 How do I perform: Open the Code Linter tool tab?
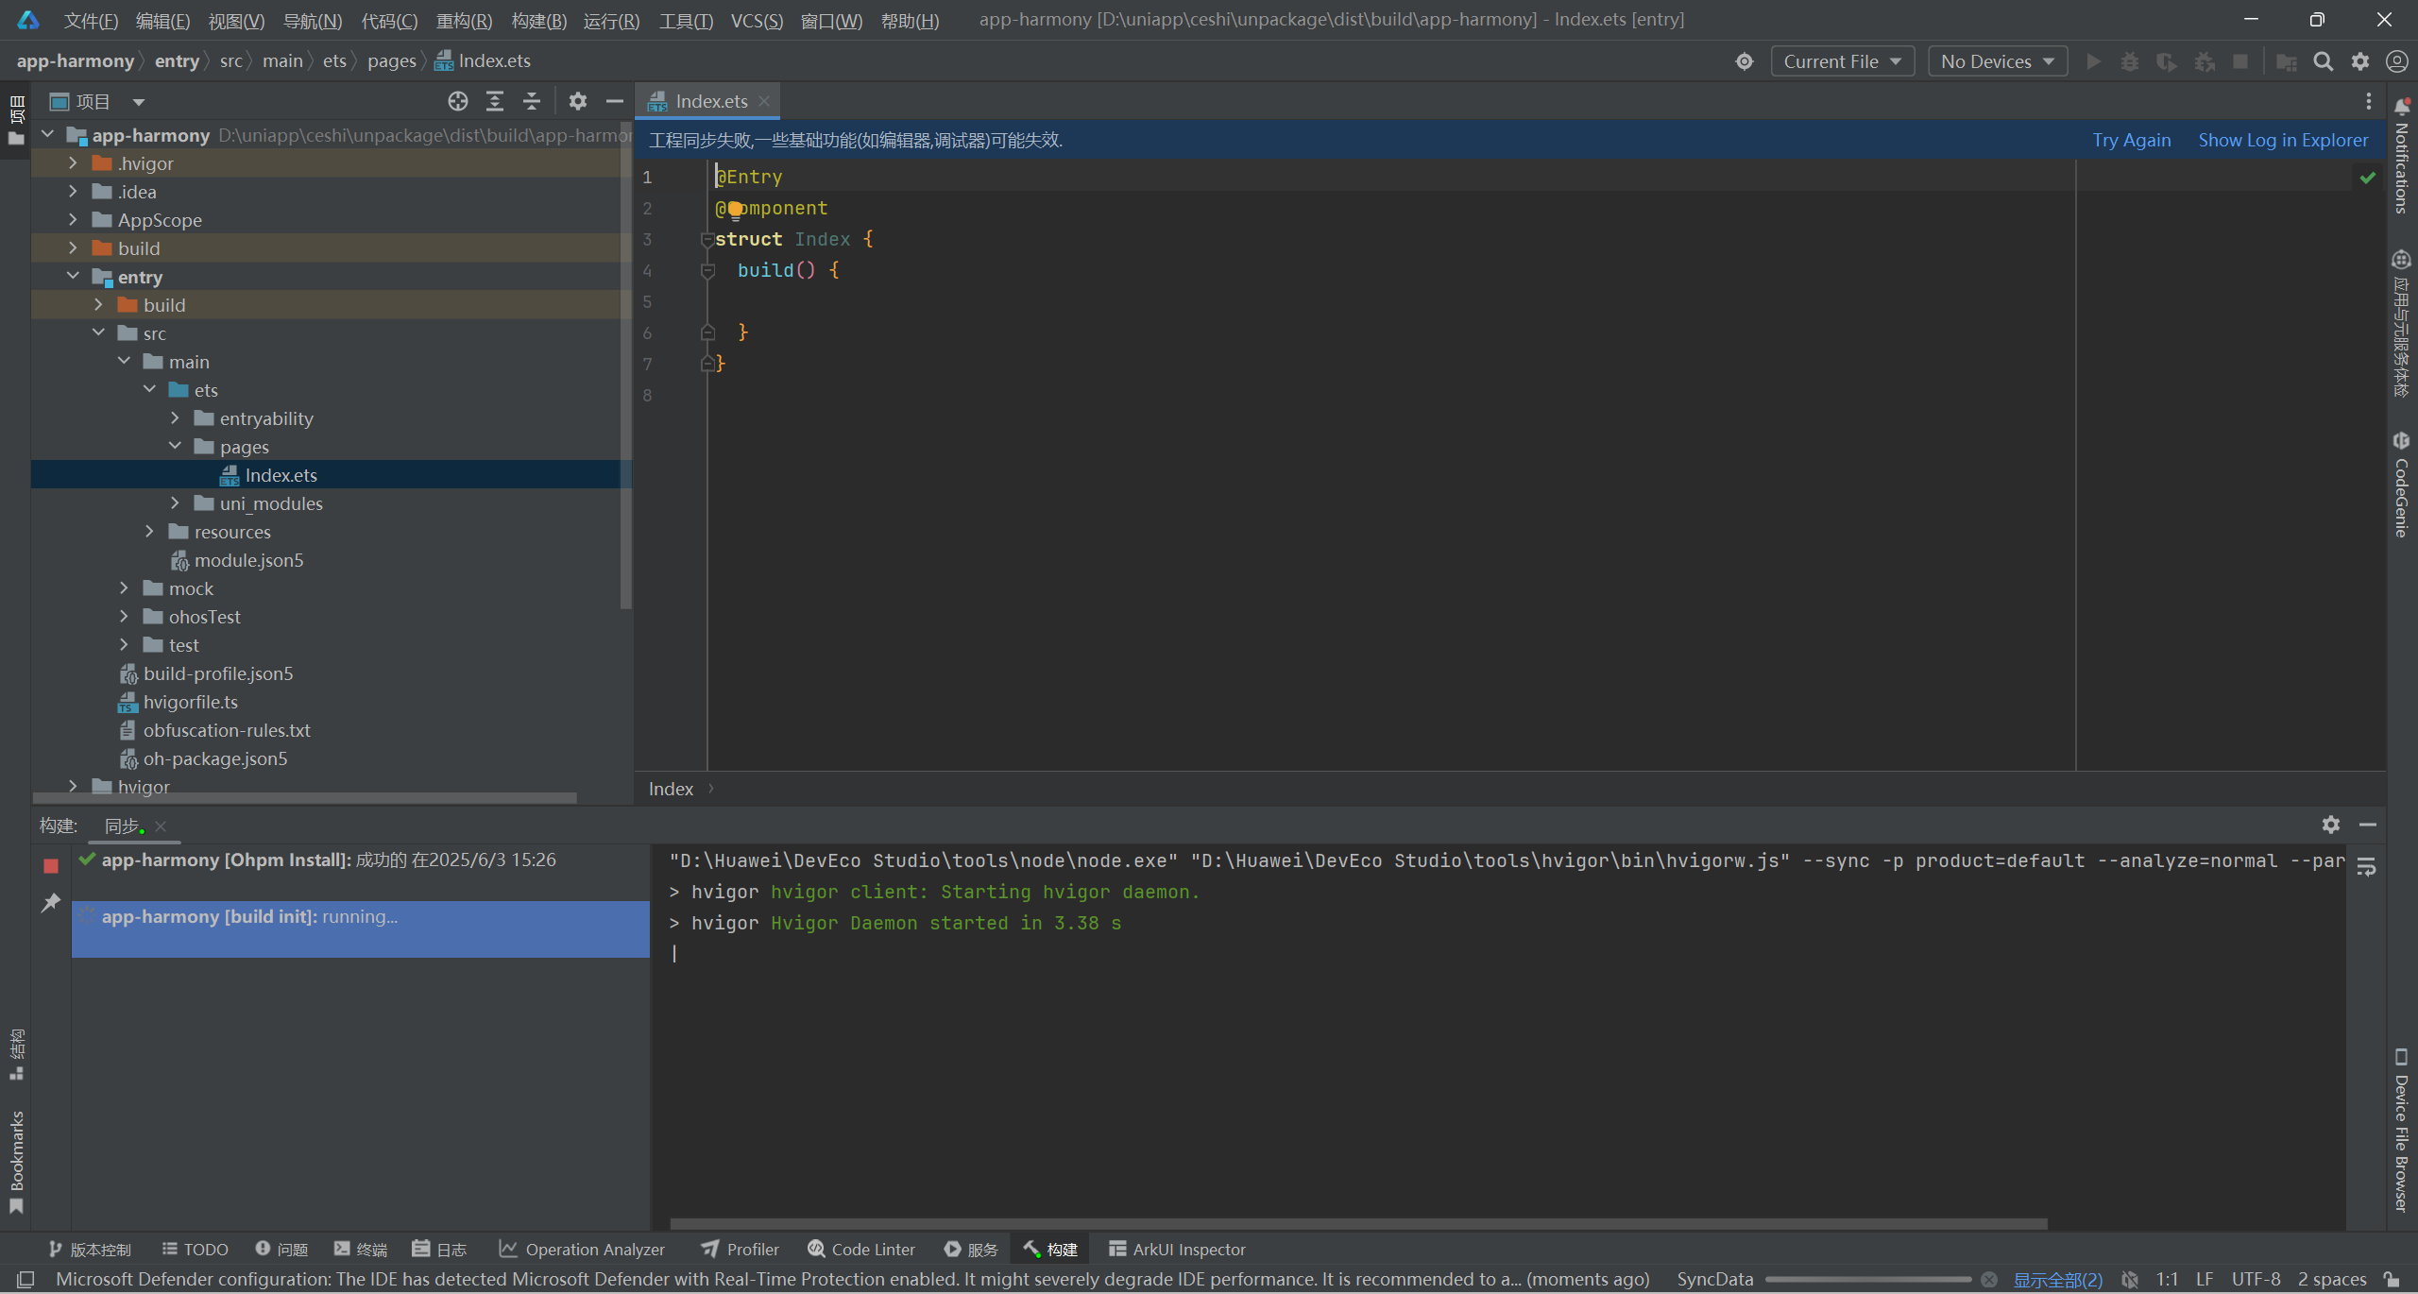[861, 1249]
